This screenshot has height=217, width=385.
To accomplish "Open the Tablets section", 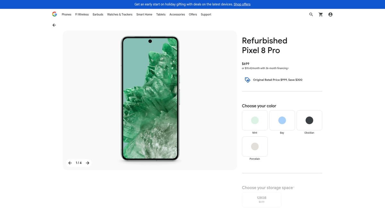I will coord(160,14).
